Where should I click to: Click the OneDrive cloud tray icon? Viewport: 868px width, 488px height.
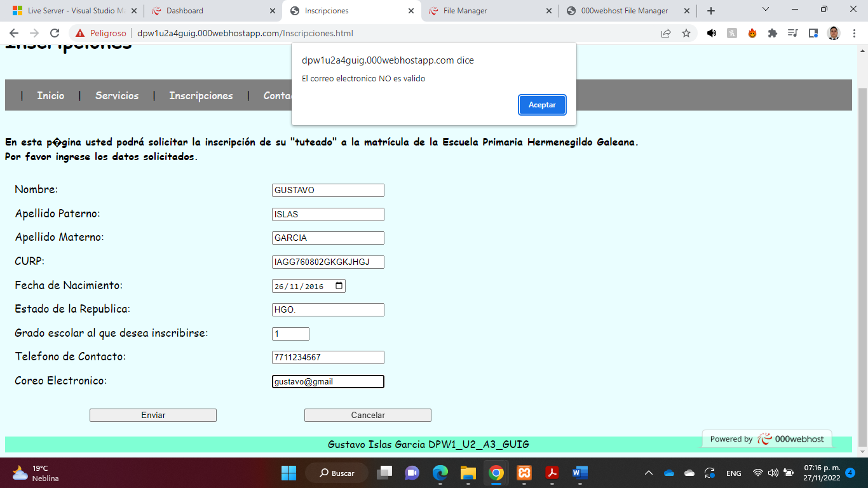[x=669, y=473]
